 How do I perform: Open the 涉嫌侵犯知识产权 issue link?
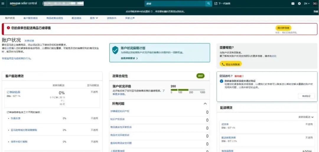click(120, 111)
